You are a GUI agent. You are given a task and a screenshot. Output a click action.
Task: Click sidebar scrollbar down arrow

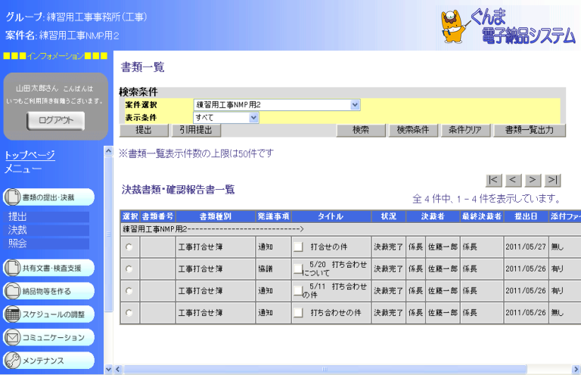click(109, 369)
